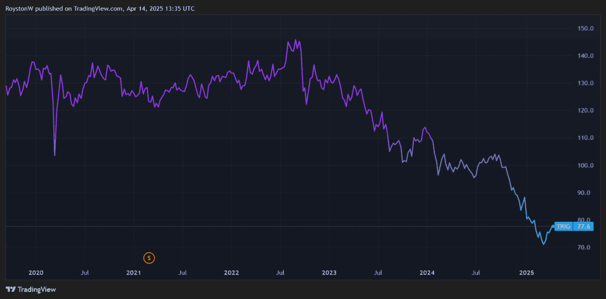Select the 2022 label on time axis
This screenshot has width=606, height=299.
tap(231, 273)
